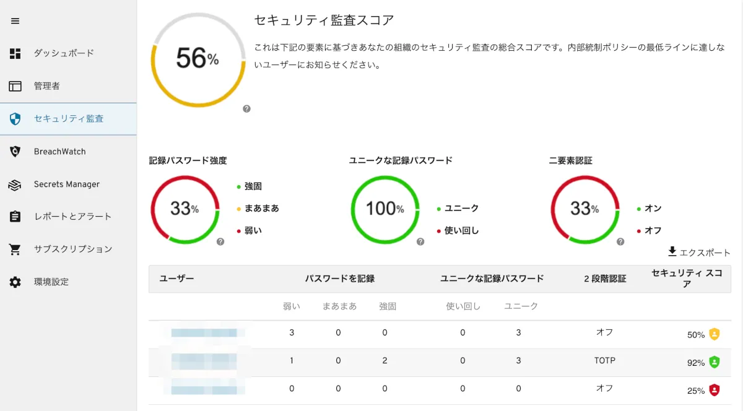
Task: Click the ユーザー column header
Action: [177, 279]
